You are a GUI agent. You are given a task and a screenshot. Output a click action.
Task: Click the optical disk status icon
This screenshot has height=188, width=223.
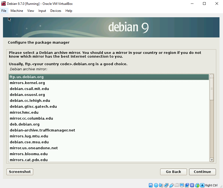point(156,185)
